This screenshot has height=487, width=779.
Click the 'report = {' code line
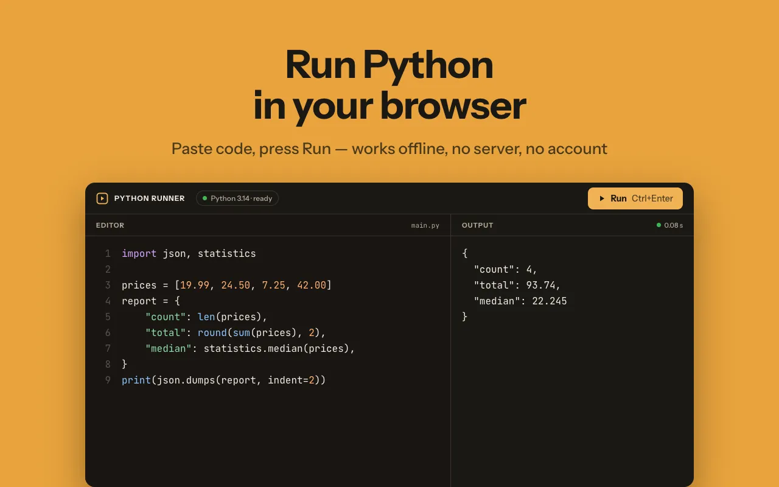(151, 301)
